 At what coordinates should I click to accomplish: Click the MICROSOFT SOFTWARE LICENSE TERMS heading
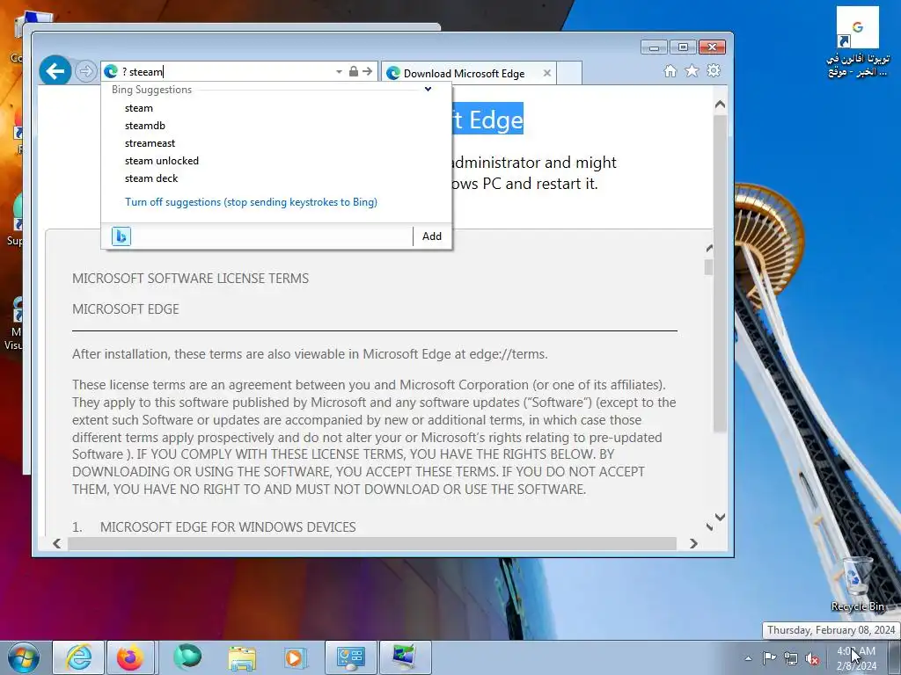[x=190, y=279]
